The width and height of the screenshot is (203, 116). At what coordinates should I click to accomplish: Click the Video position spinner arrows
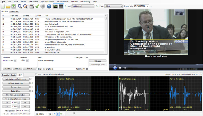click(x=28, y=111)
